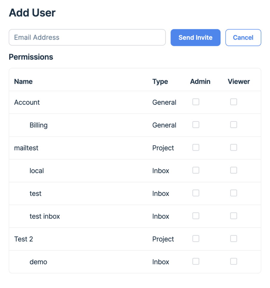Enable Viewer permission for Account
The image size is (270, 288).
pos(234,102)
